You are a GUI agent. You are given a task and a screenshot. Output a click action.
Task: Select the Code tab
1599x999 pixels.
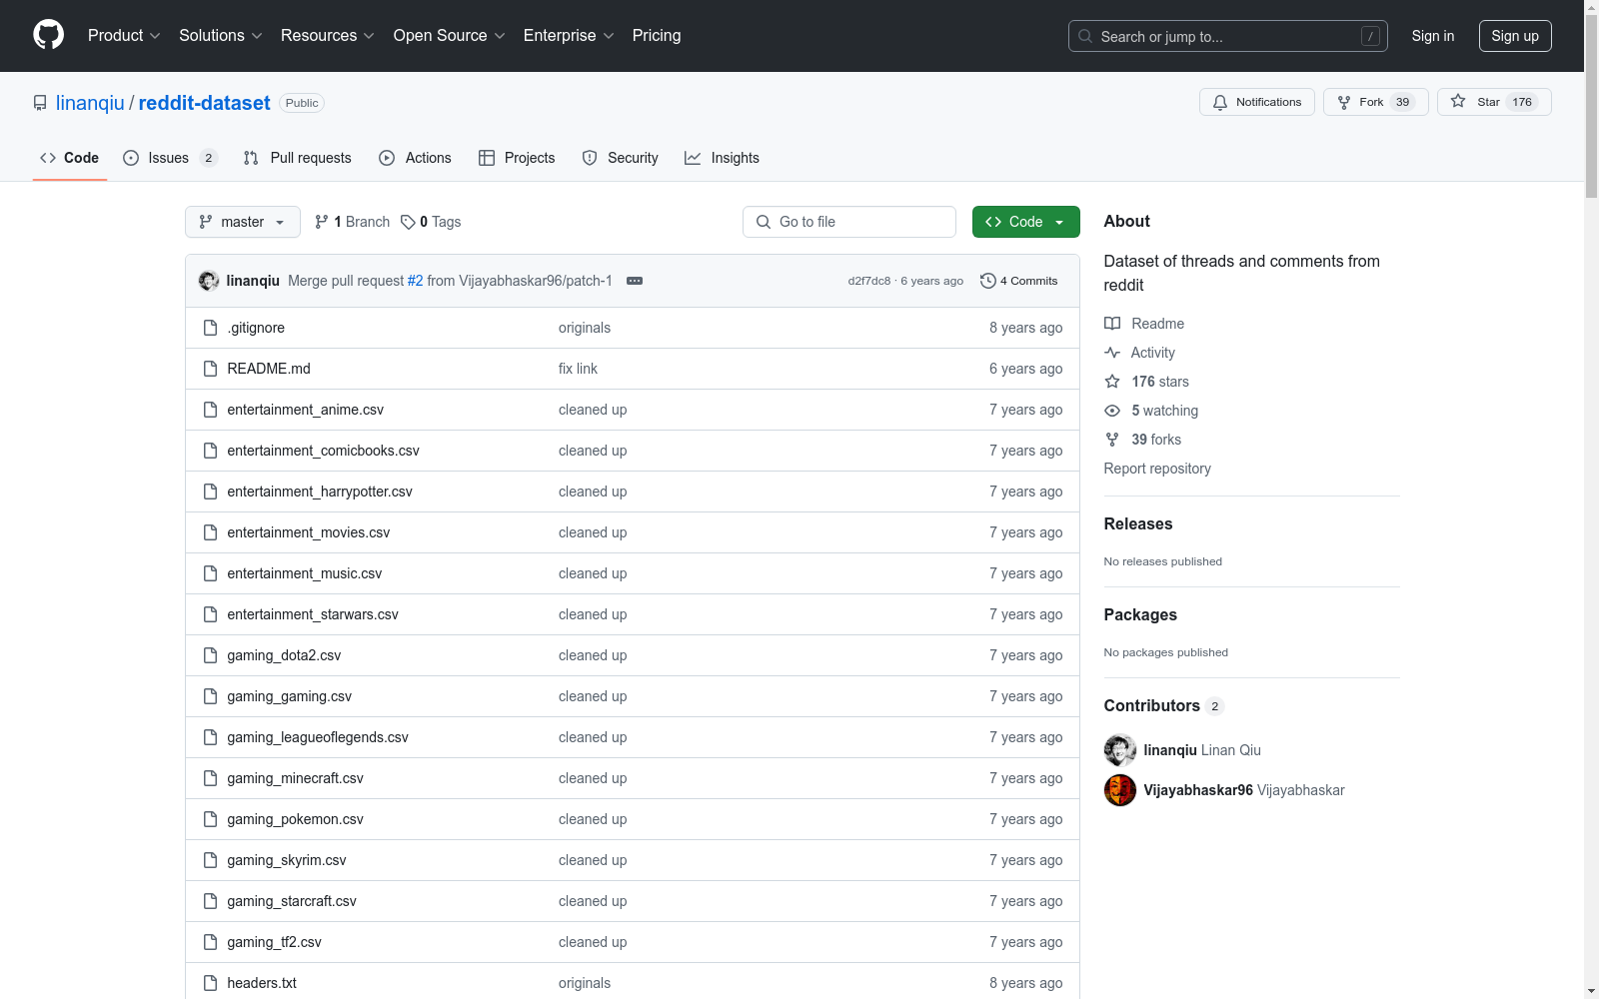click(x=70, y=158)
